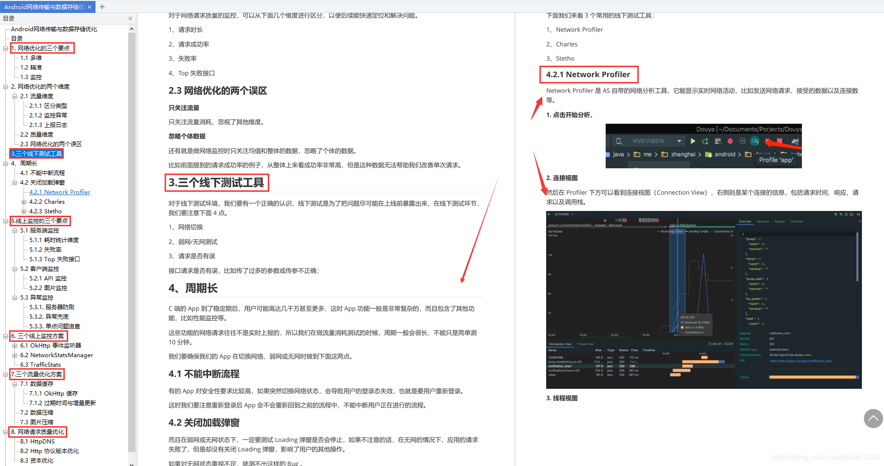Collapse the '5.2 客户端监控' subtree
This screenshot has width=884, height=466.
click(15, 269)
